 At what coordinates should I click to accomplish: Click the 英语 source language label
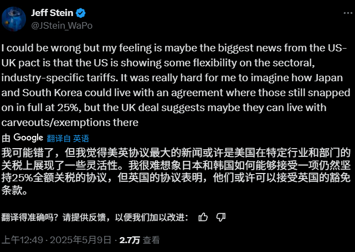tap(81, 138)
